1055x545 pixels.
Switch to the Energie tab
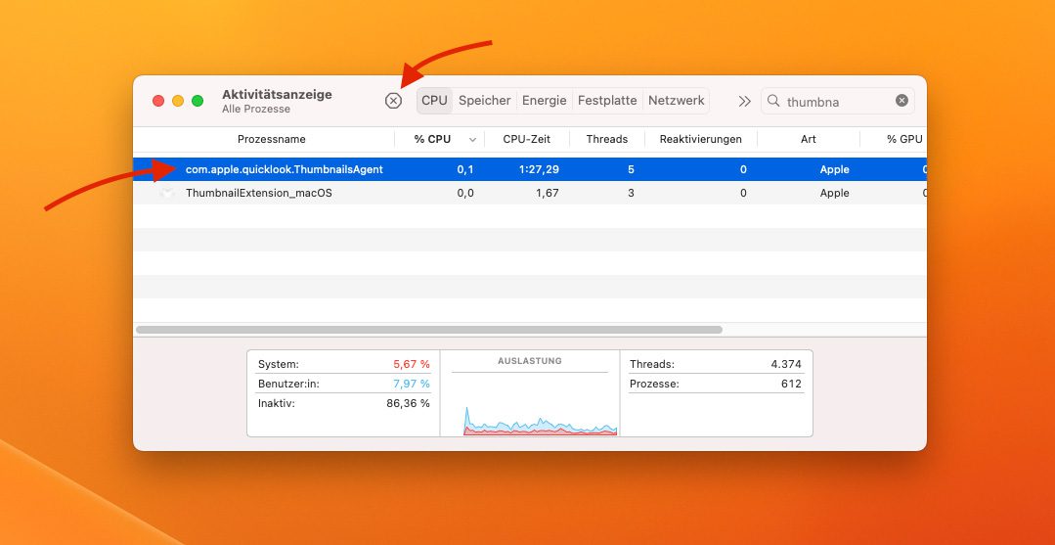(x=544, y=101)
